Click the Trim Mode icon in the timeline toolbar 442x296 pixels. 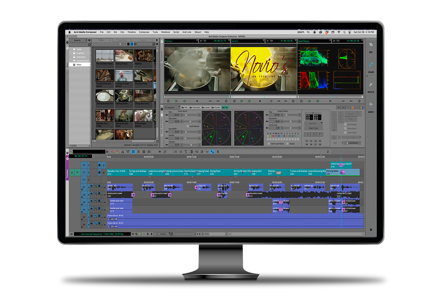(x=138, y=151)
